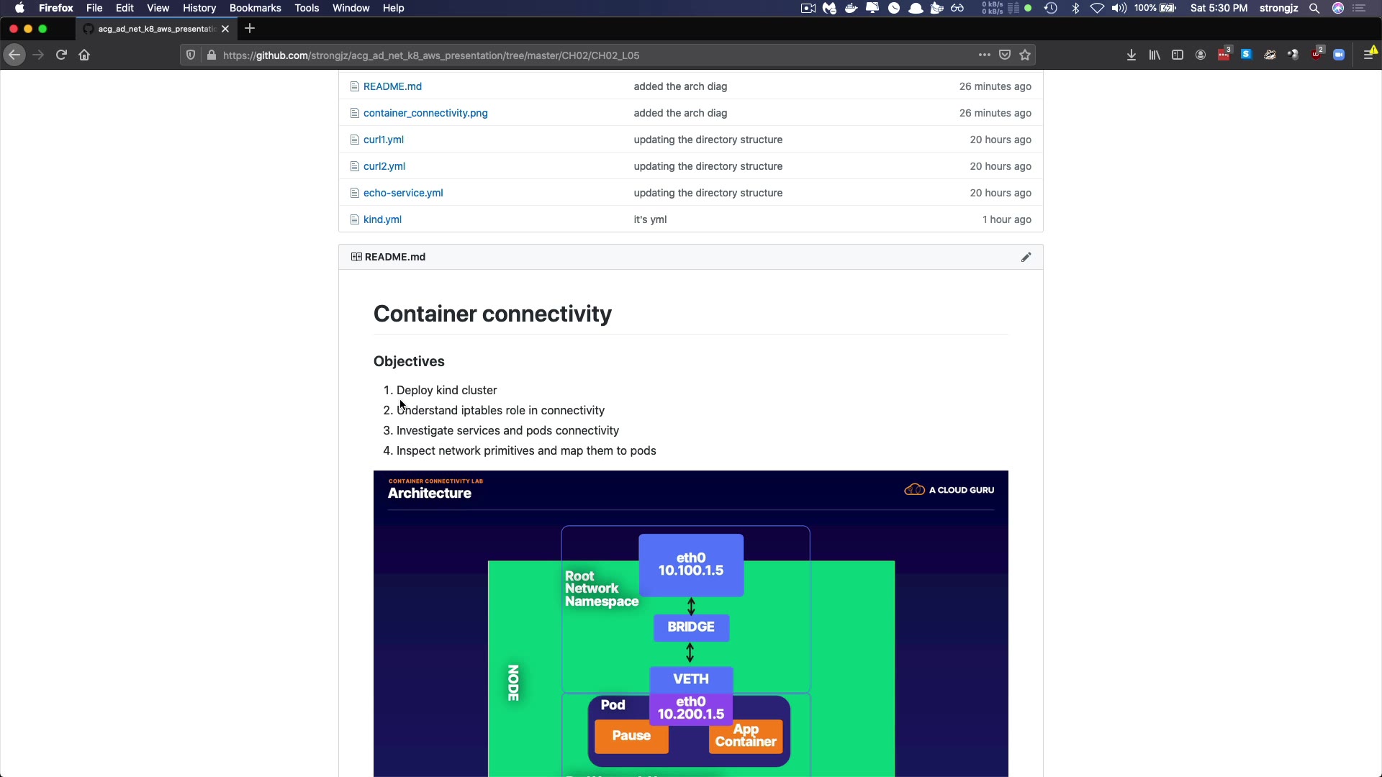Open the History menu
Viewport: 1382px width, 777px height.
[x=199, y=8]
